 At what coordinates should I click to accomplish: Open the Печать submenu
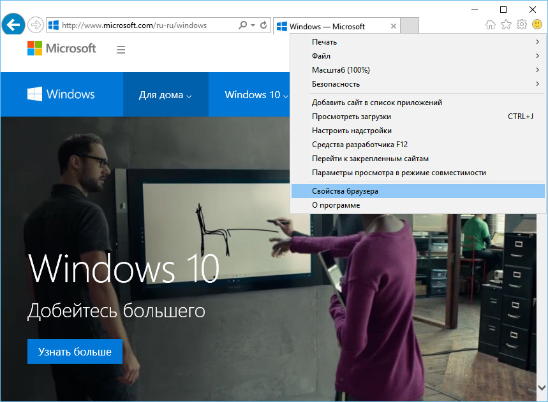(x=418, y=42)
